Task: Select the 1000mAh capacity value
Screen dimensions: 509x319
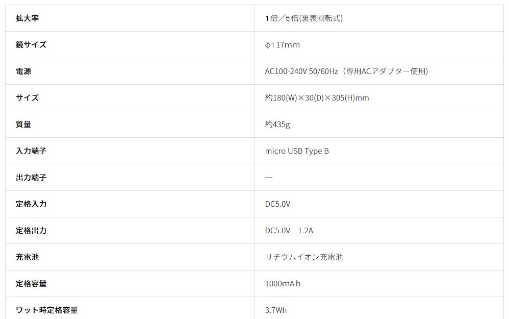Action: click(283, 284)
